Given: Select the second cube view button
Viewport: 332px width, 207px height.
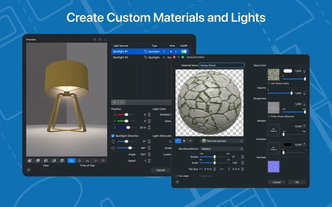Looking at the screenshot, I should [x=38, y=161].
